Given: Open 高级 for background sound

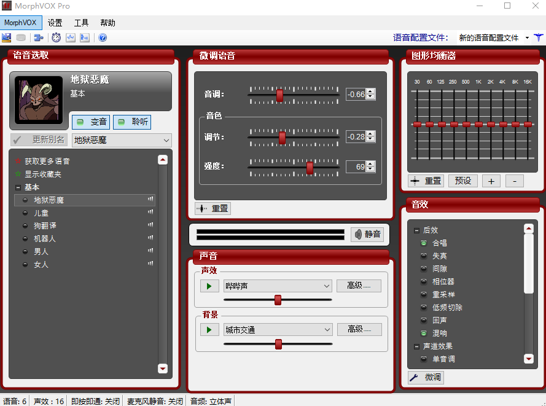Looking at the screenshot, I should coord(359,329).
